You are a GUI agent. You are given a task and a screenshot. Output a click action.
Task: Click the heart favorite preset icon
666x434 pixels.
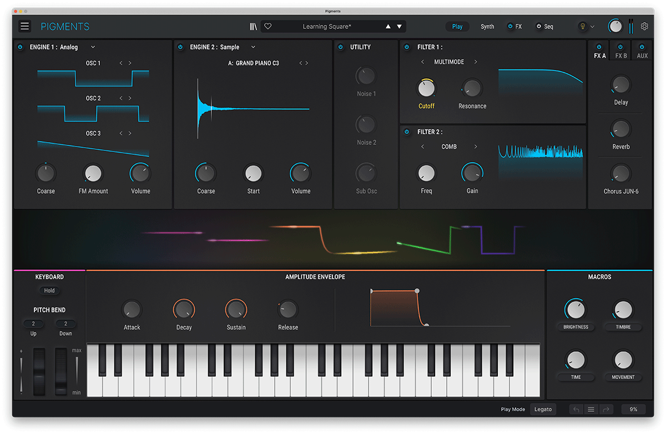pyautogui.click(x=268, y=26)
